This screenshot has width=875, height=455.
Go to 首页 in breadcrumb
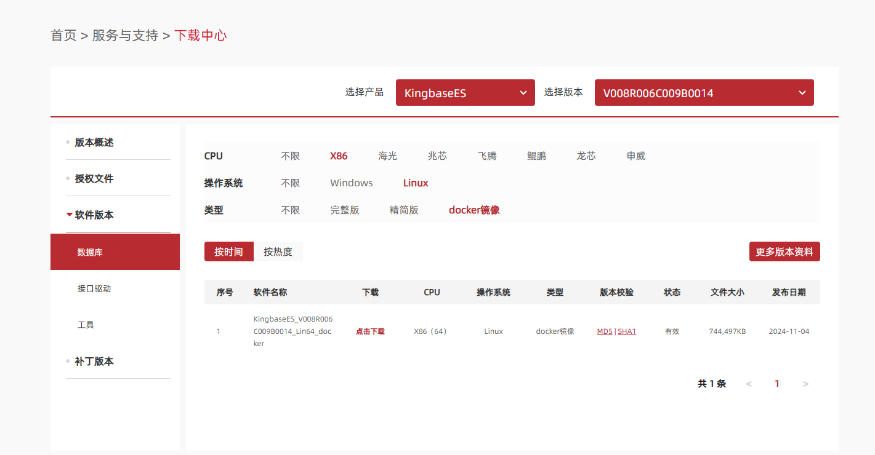click(x=63, y=35)
